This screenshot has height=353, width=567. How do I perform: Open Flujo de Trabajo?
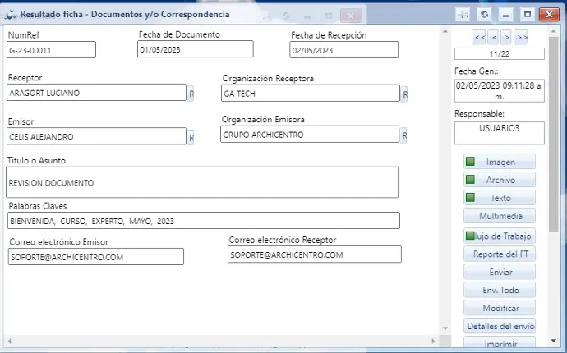coord(500,236)
